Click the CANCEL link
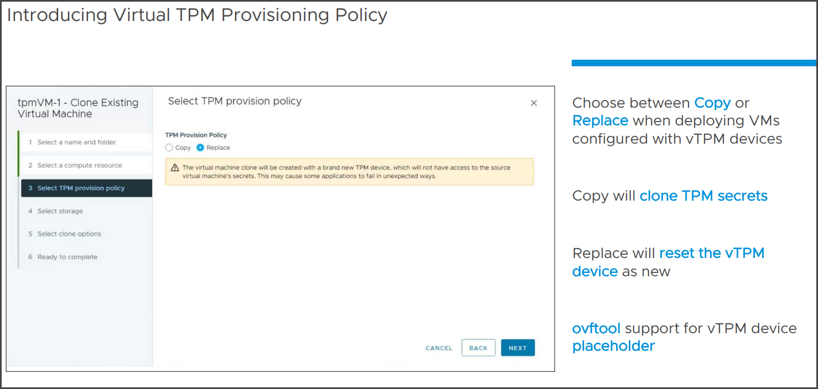The width and height of the screenshot is (818, 389). [439, 348]
